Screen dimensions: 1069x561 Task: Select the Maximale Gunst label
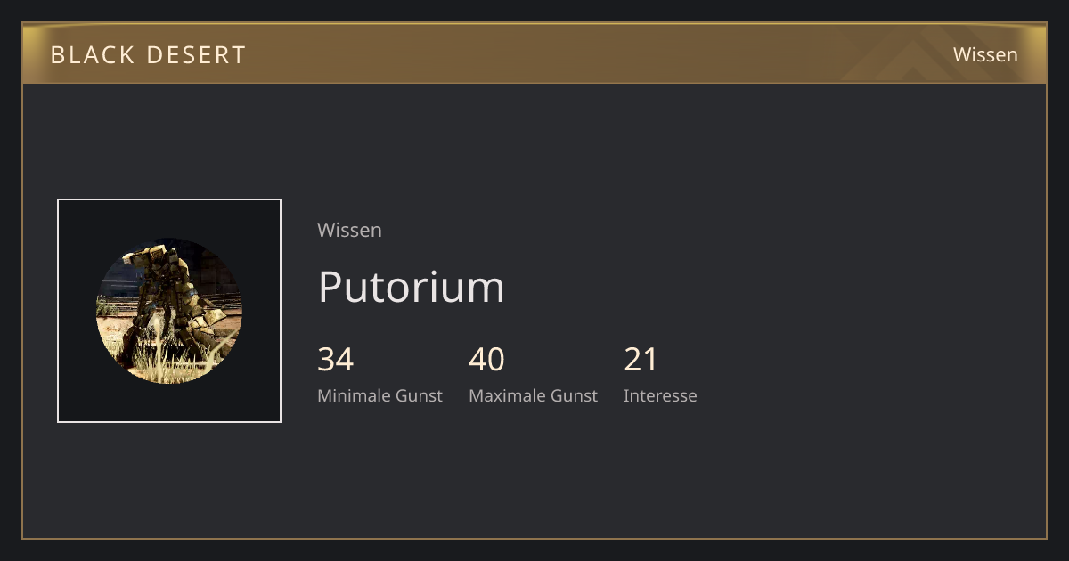pos(533,395)
